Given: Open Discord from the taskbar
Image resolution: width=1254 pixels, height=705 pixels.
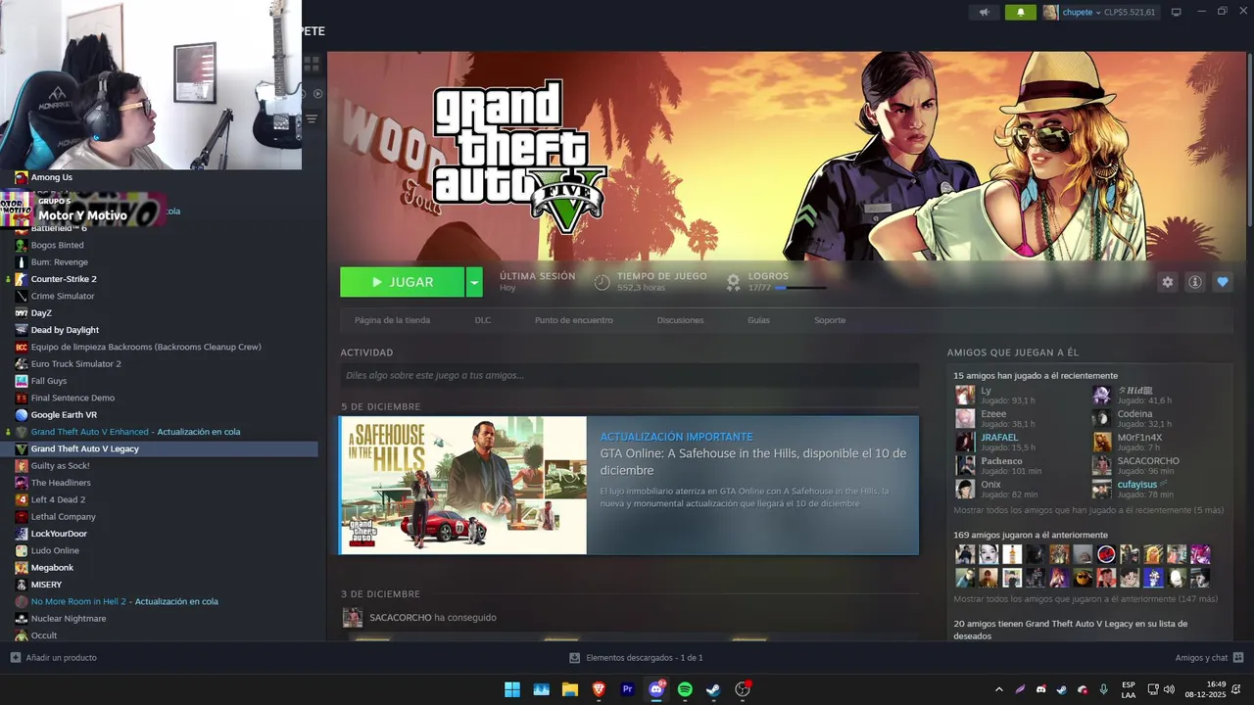Looking at the screenshot, I should (x=656, y=689).
